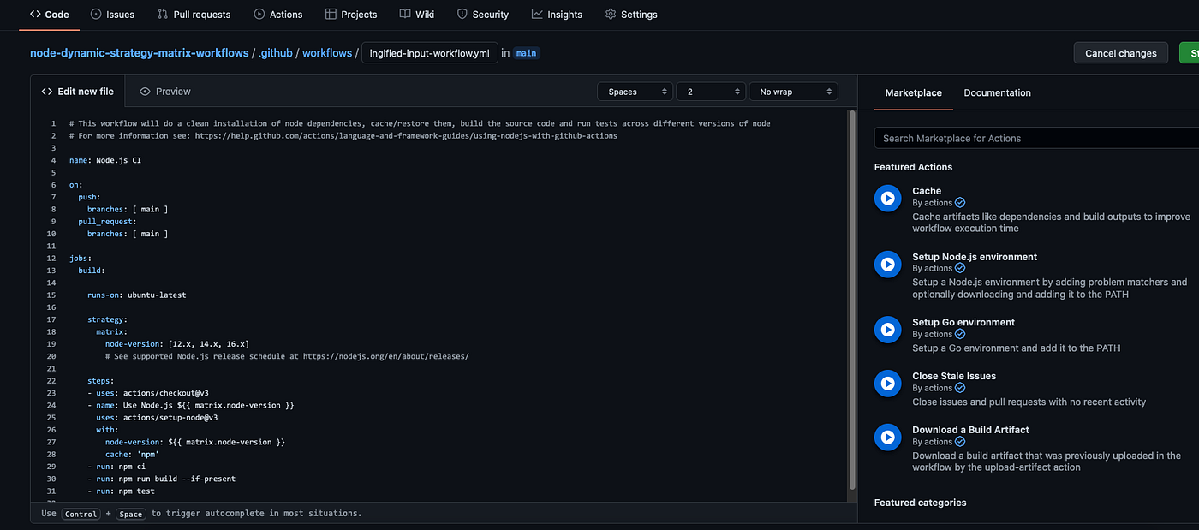This screenshot has height=530, width=1199.
Task: Click verified badge next to Cache author
Action: pos(960,203)
